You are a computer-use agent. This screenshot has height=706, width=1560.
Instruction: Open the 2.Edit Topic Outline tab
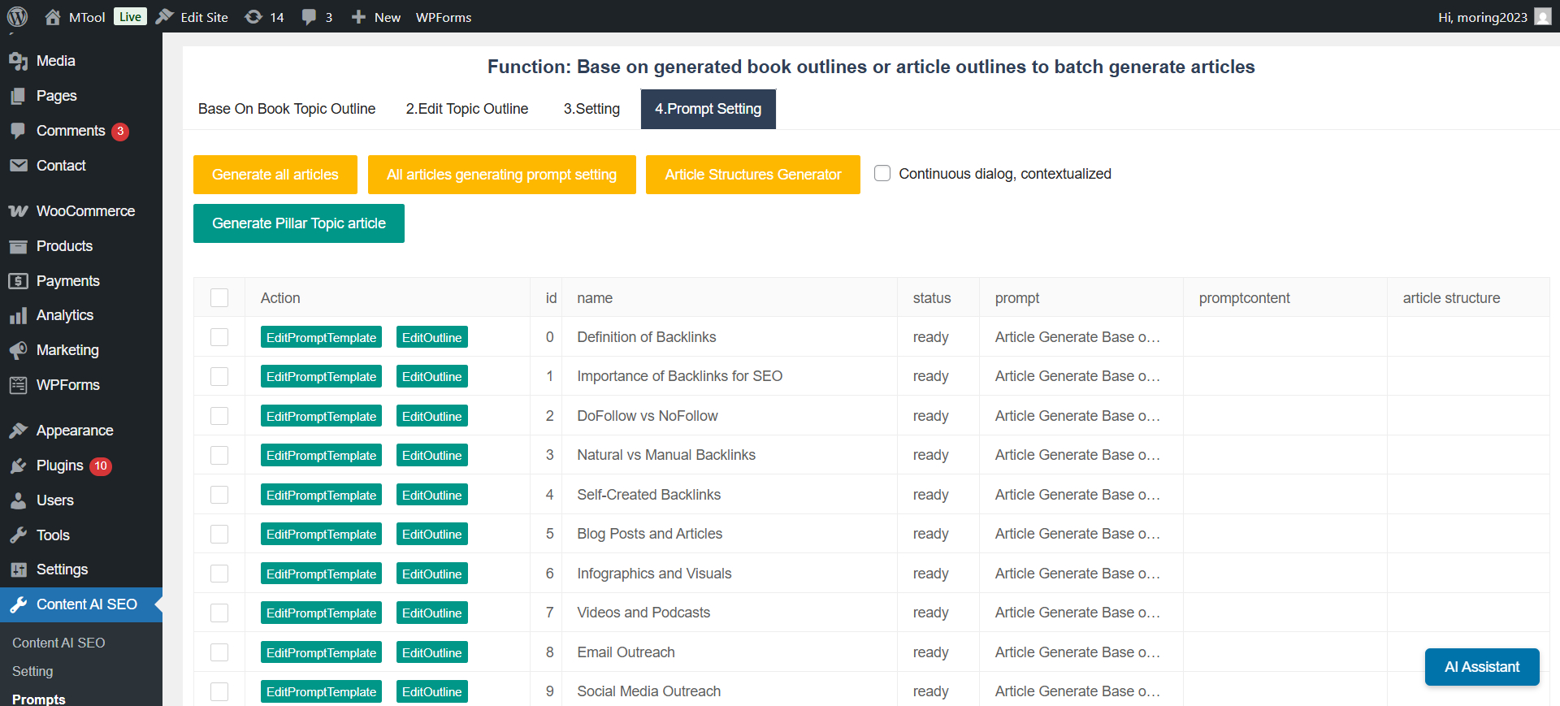coord(467,109)
